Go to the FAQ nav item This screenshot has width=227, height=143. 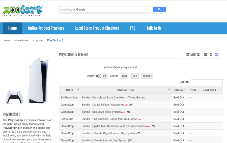[133, 28]
